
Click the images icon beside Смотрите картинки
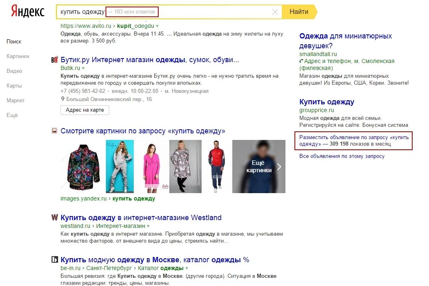(55, 131)
